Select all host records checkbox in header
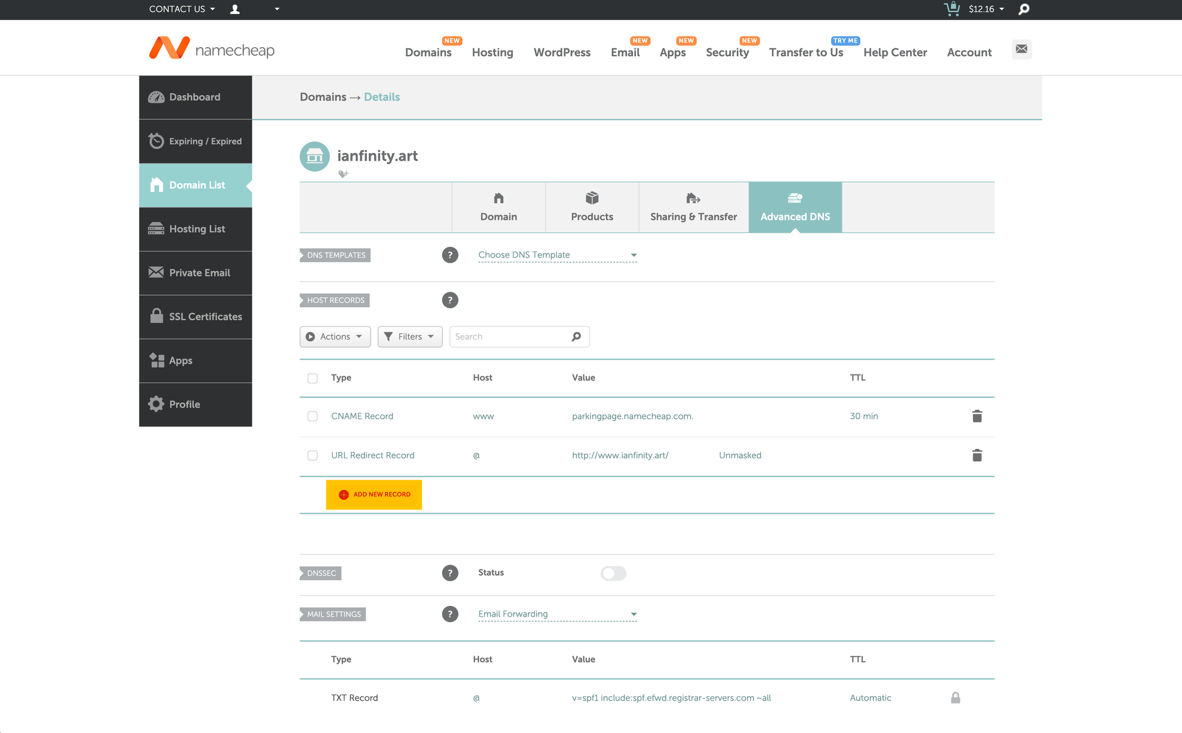 tap(313, 378)
